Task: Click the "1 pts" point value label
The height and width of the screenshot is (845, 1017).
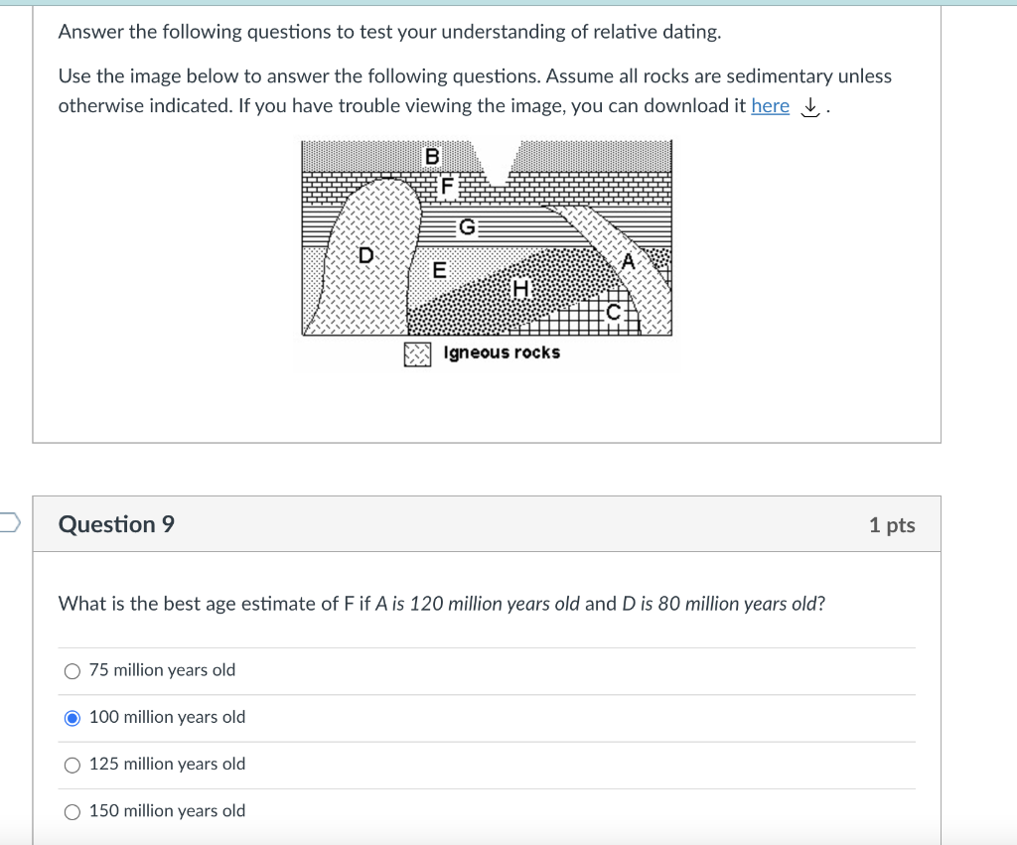Action: click(x=892, y=524)
